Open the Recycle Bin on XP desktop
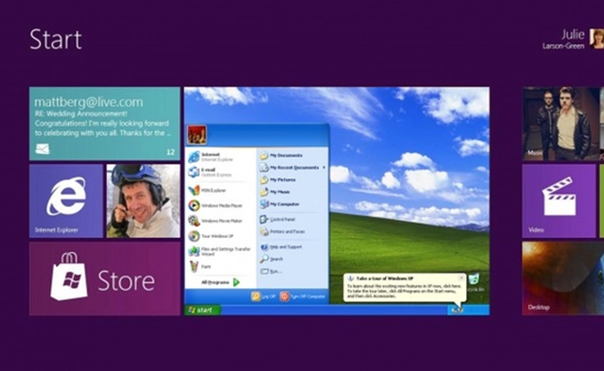This screenshot has height=371, width=604. [x=475, y=282]
